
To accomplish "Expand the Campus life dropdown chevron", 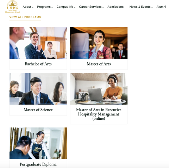I will coord(75,7).
